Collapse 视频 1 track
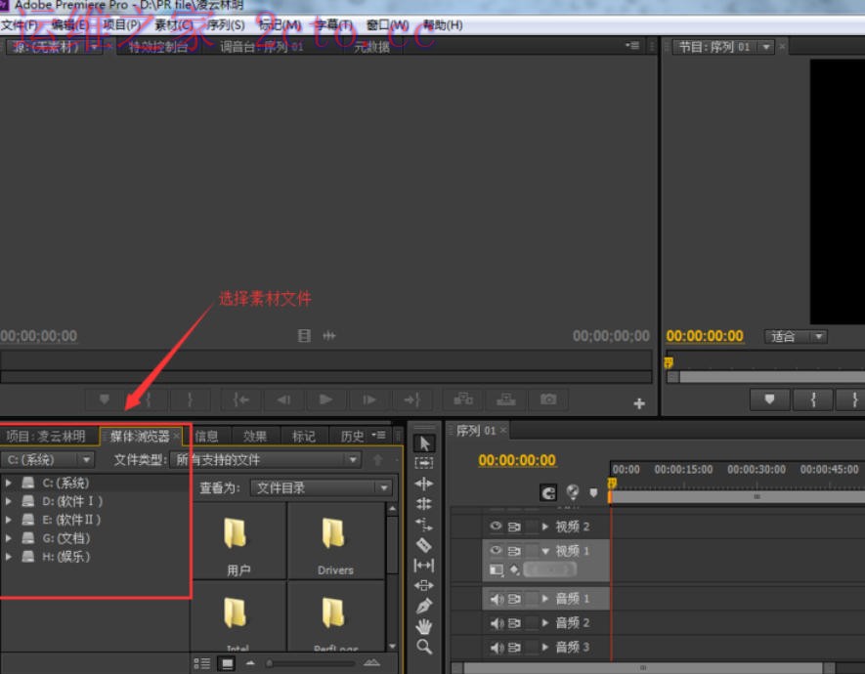The width and height of the screenshot is (865, 674). [x=545, y=551]
